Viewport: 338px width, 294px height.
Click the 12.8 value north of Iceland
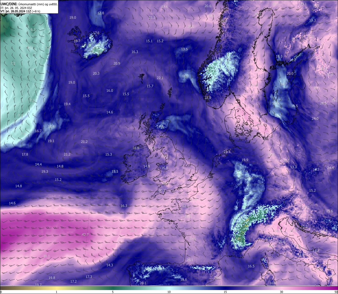[x=101, y=13]
